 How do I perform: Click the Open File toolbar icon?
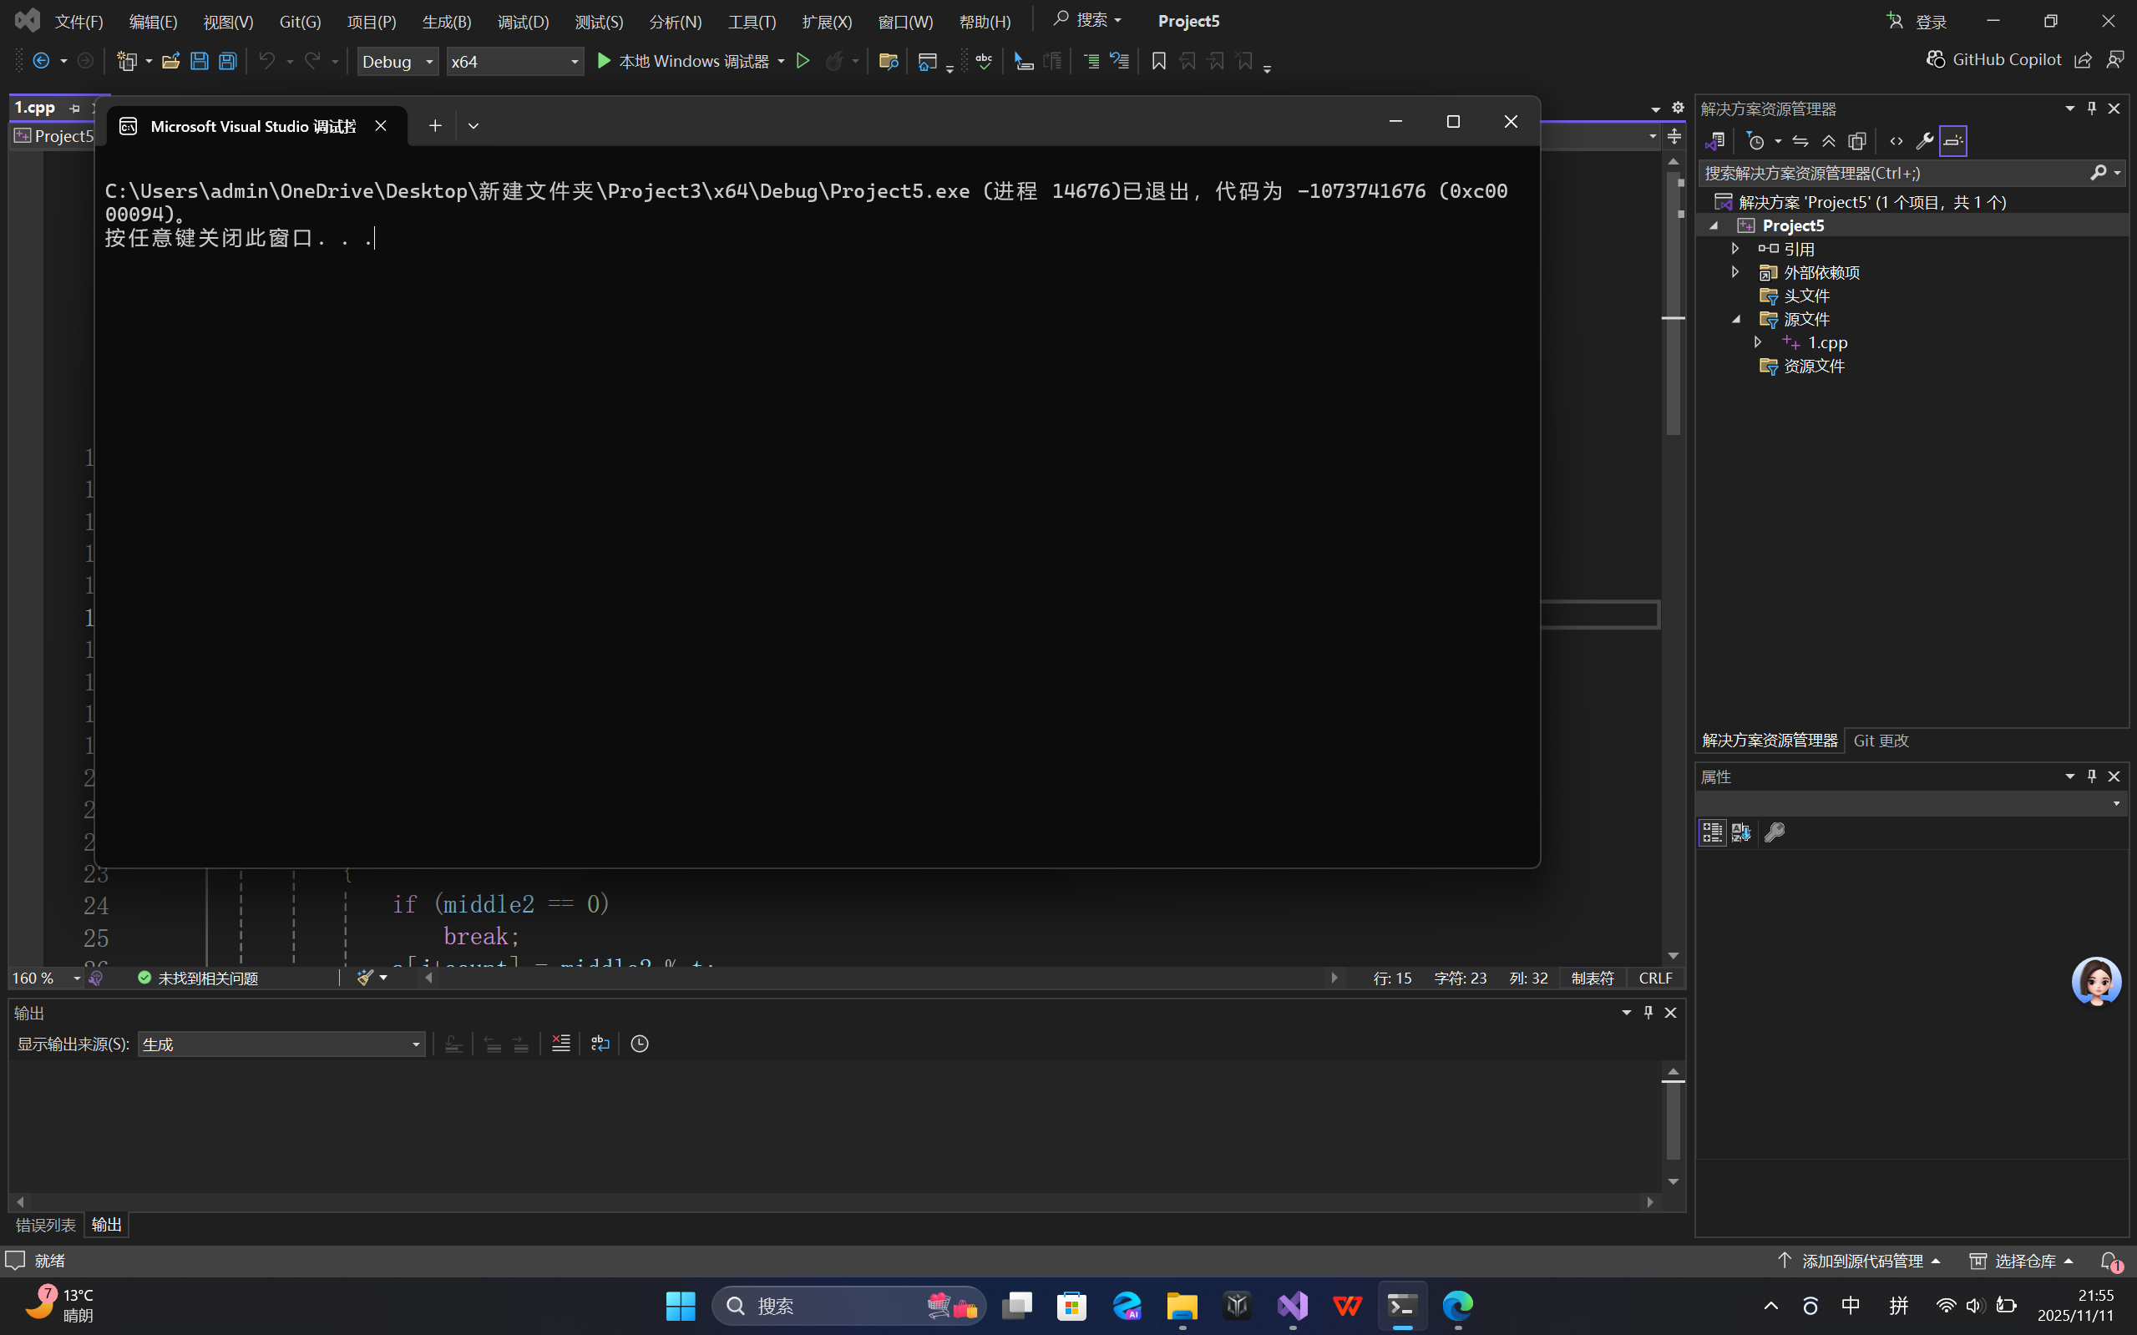point(170,61)
